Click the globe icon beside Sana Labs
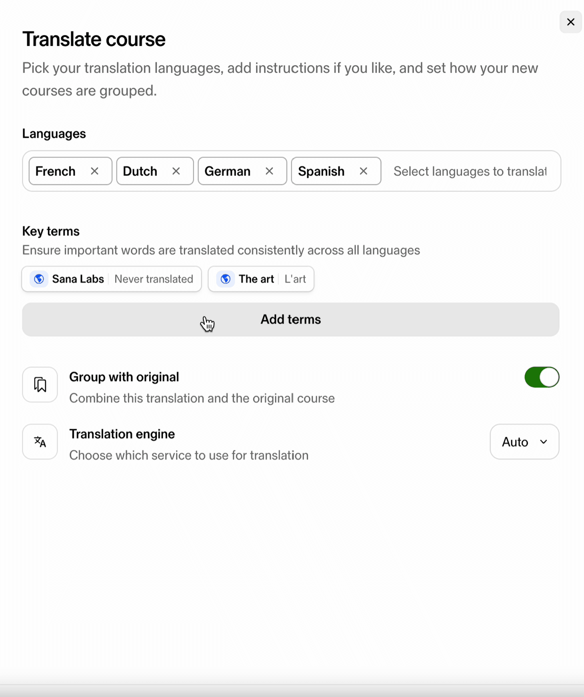This screenshot has height=697, width=584. pyautogui.click(x=39, y=279)
